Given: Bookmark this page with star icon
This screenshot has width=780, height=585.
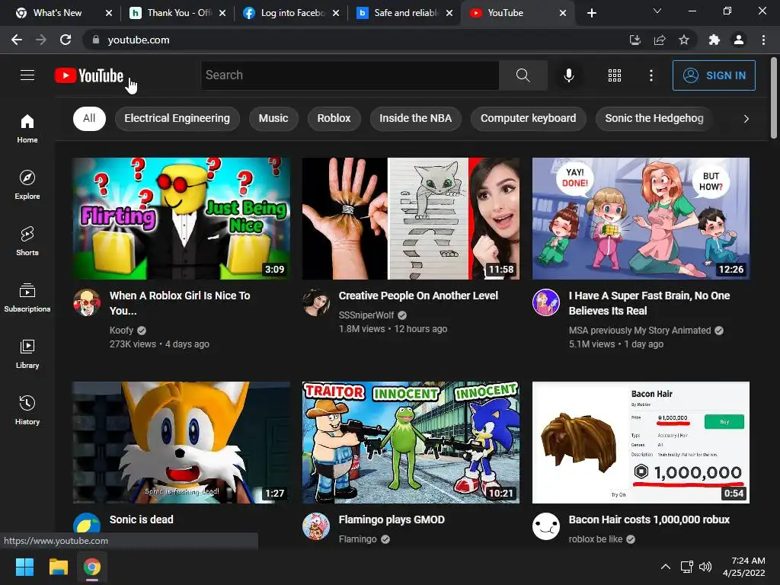Looking at the screenshot, I should click(684, 40).
